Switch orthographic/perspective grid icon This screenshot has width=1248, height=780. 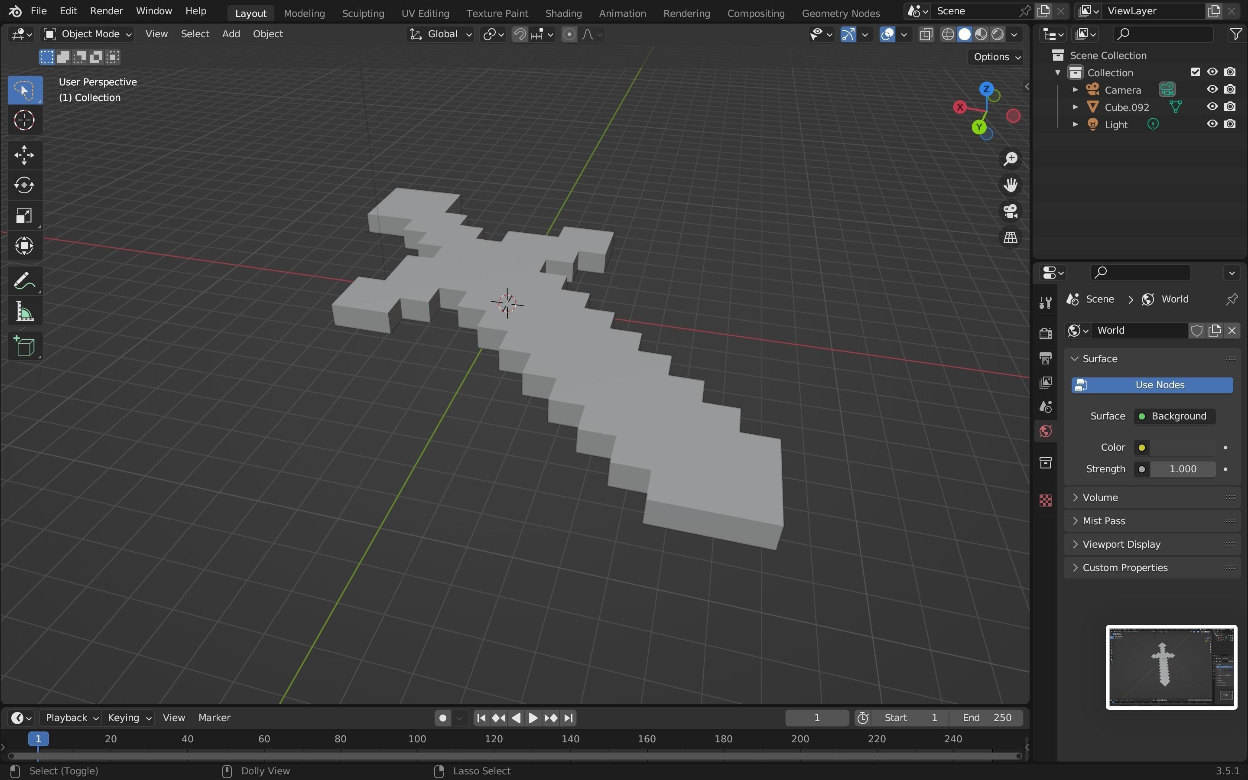tap(1010, 237)
